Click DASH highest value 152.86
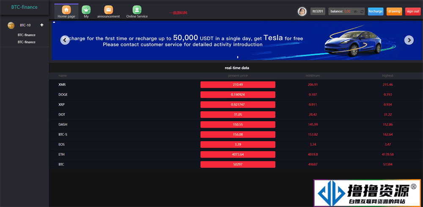Screen dimensions: 423x207 click(387, 125)
